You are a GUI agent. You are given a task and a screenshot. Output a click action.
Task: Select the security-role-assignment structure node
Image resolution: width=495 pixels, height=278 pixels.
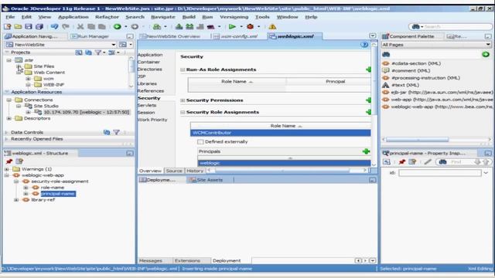point(60,181)
